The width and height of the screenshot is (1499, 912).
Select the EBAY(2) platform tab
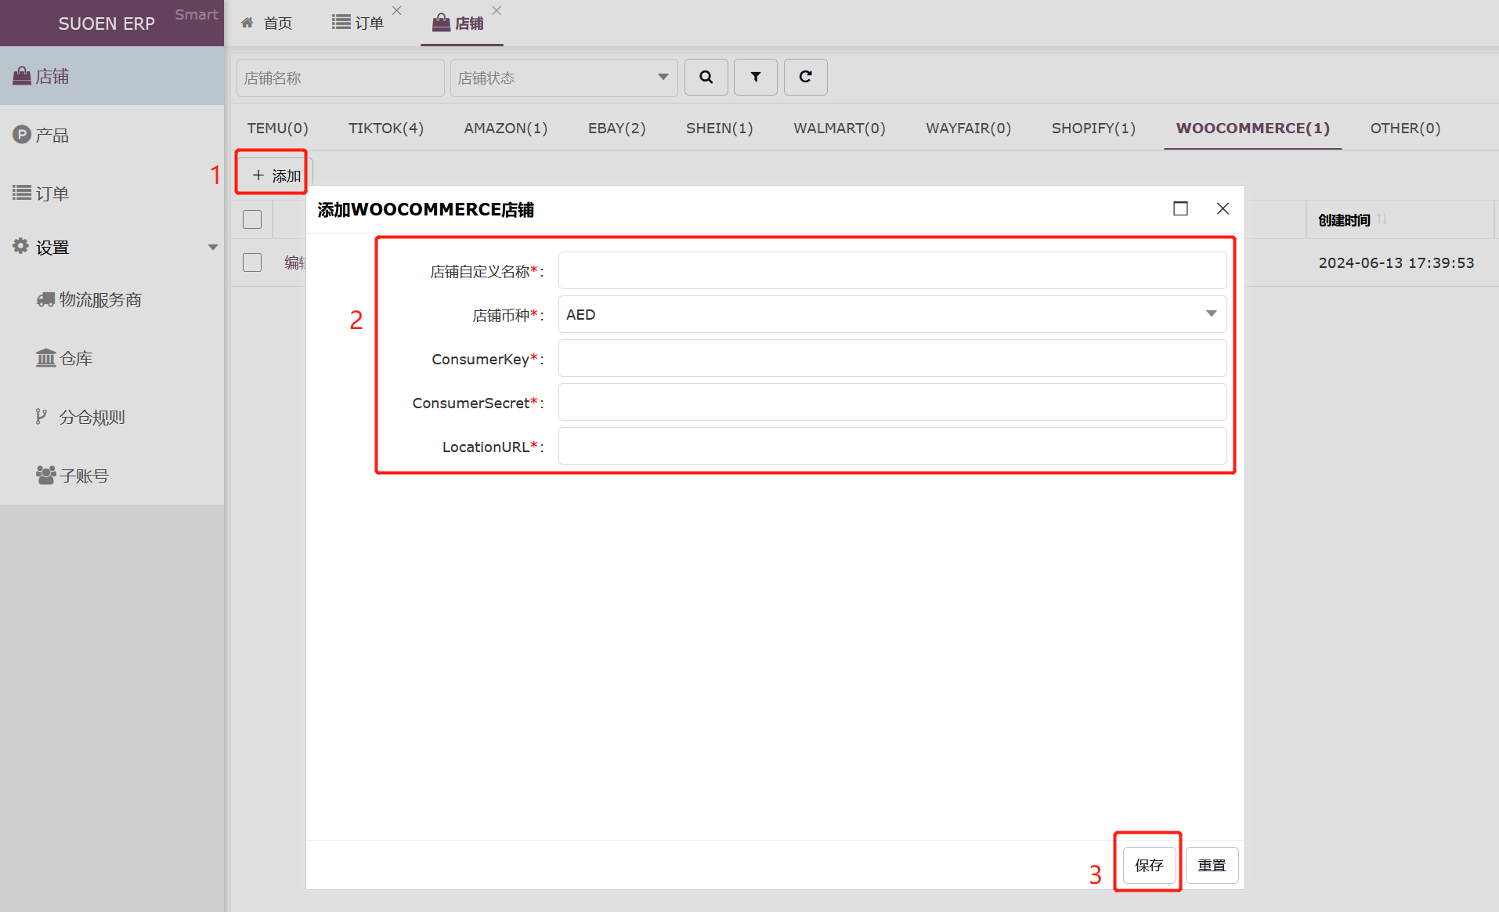(x=617, y=128)
